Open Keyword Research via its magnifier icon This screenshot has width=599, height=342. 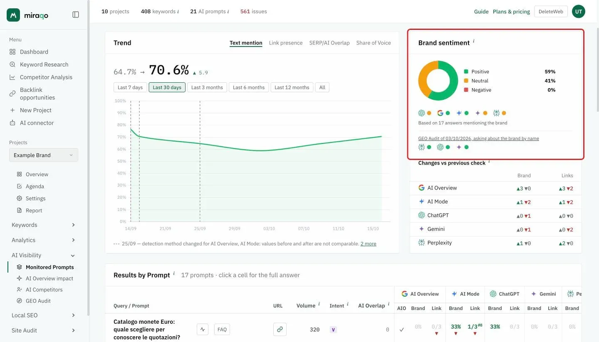[12, 64]
